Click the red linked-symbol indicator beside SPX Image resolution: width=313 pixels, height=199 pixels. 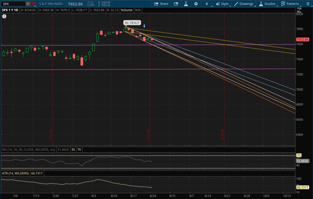33,4
